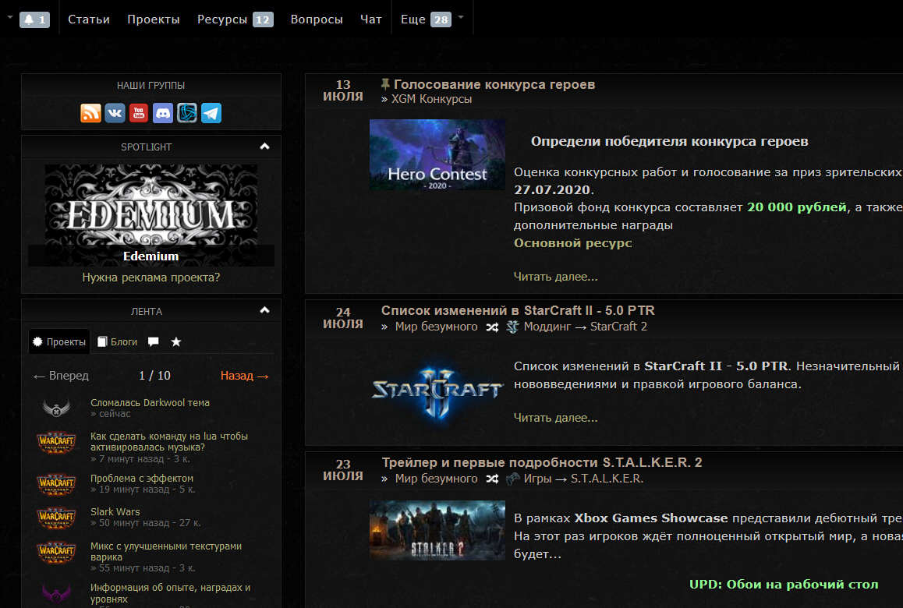Open the Еще menu
The image size is (903, 608).
pos(413,19)
